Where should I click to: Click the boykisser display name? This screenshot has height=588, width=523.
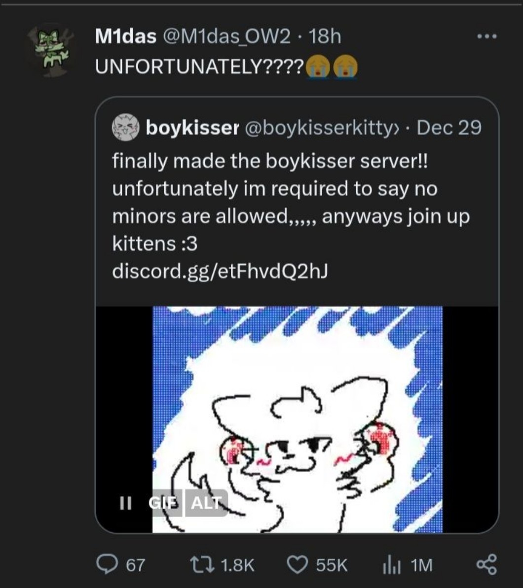click(192, 128)
